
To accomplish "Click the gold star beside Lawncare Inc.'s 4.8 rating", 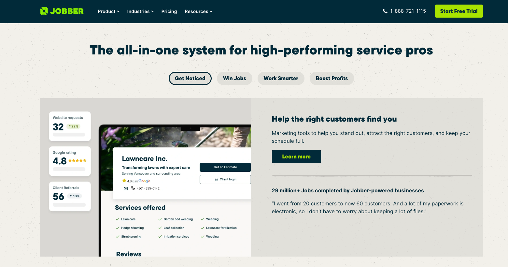I will pos(124,181).
